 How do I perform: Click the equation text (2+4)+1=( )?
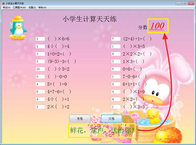tap(137, 39)
